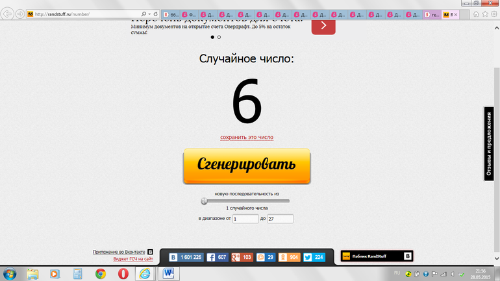Share via Facebook counter 607
The width and height of the screenshot is (500, 281).
217,257
